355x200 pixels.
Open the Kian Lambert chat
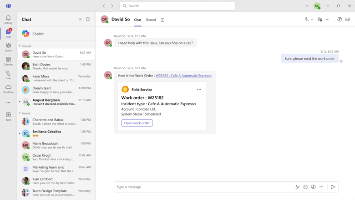coord(56,181)
